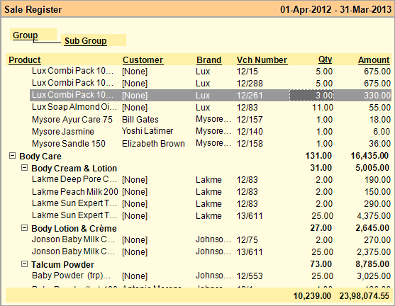
Task: Click amount 290.00 for Lakme Sun Expert
Action: point(377,204)
